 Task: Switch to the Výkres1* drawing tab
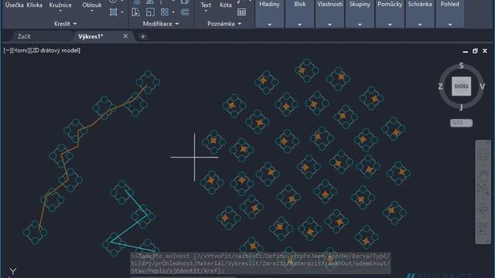click(x=90, y=36)
